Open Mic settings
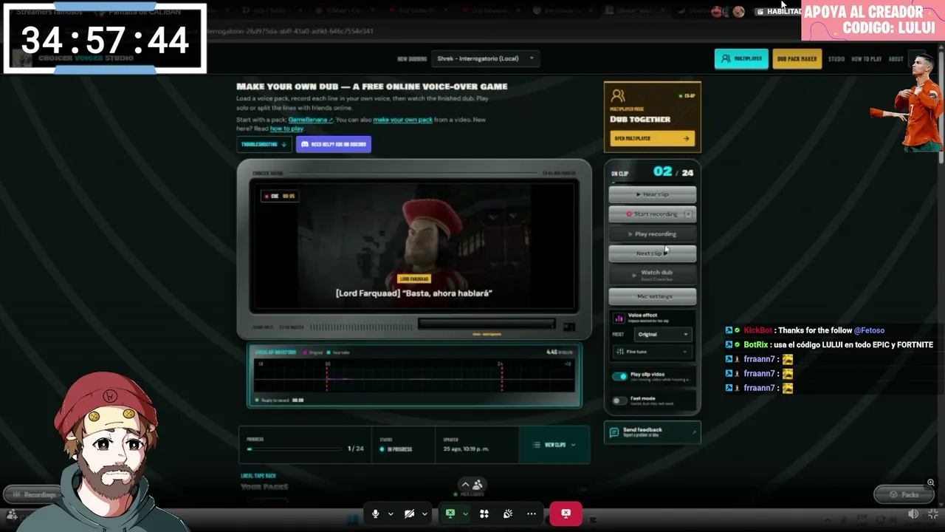This screenshot has width=945, height=532. tap(652, 296)
